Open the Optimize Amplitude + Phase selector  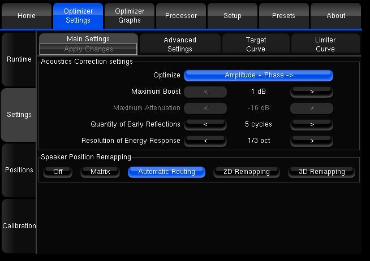click(259, 75)
